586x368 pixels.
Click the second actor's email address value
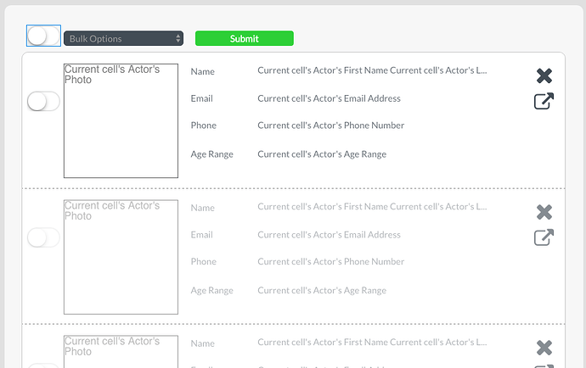click(x=329, y=235)
